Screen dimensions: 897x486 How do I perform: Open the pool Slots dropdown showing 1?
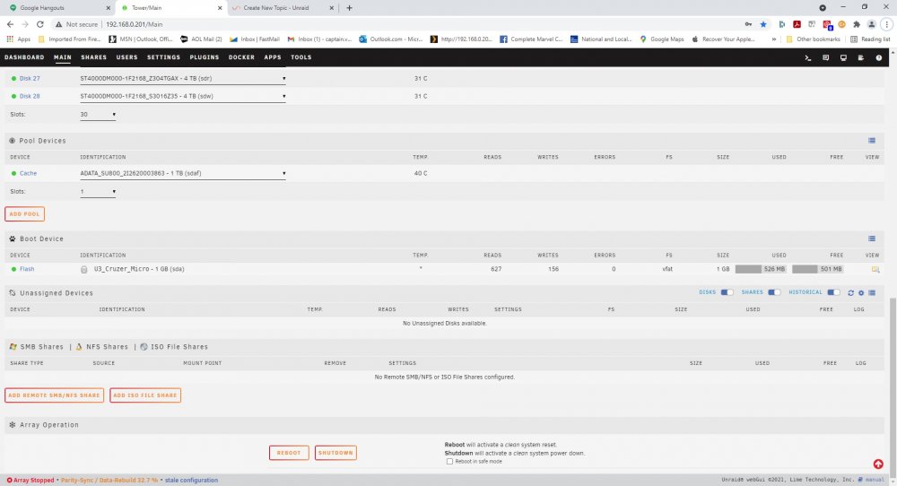point(98,192)
